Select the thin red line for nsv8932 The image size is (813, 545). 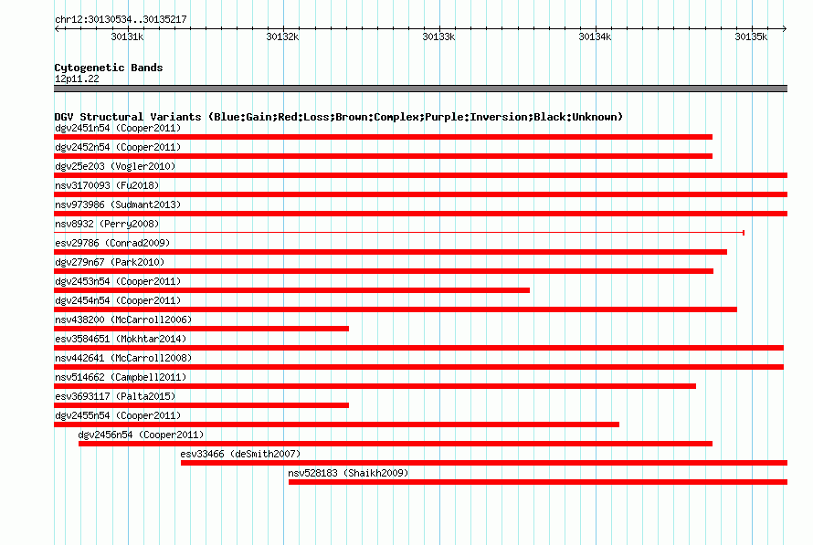399,233
